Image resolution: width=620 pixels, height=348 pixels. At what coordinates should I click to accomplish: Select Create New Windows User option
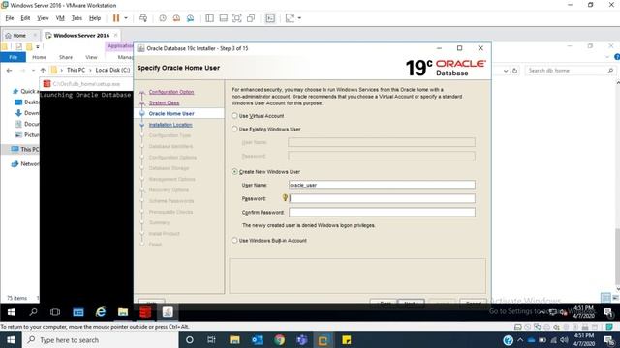point(234,172)
